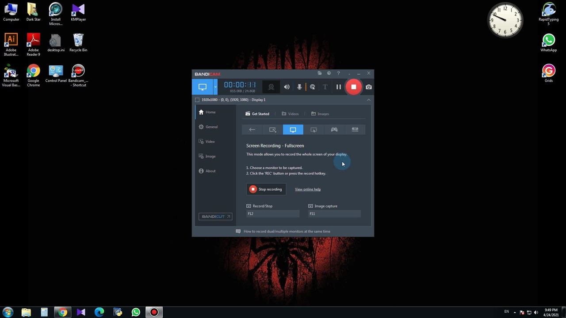Pause the recording
566x318 pixels.
tap(339, 87)
